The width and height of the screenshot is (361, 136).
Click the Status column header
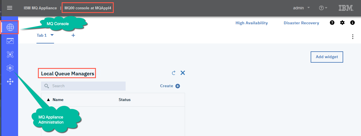coord(124,100)
